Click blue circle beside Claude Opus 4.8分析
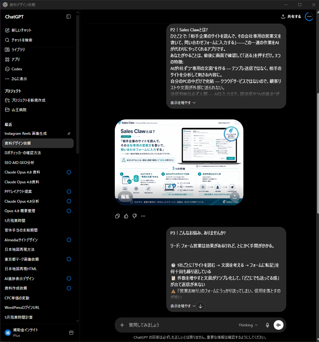Image resolution: width=319 pixels, height=342 pixels. click(x=69, y=201)
